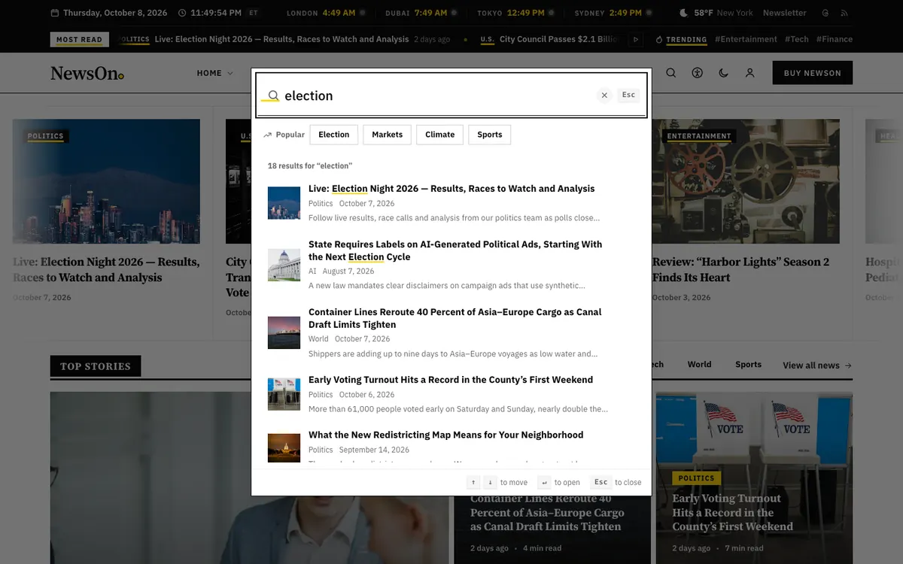Viewport: 903px width, 564px height.
Task: Select the Sports popular chip
Action: click(x=489, y=135)
